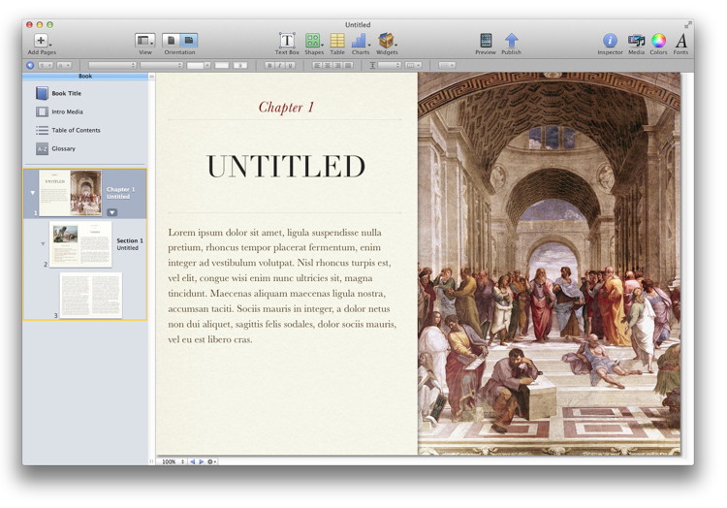Viewport: 727px width, 508px height.
Task: Open the columns dropdown
Action: [413, 65]
